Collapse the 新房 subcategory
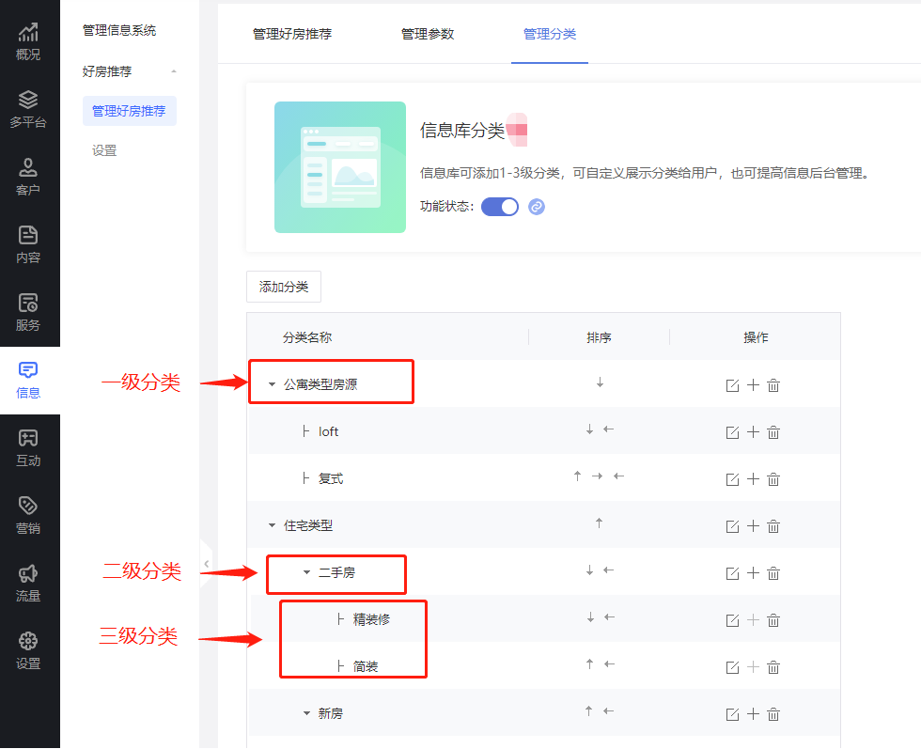The width and height of the screenshot is (921, 749). (x=306, y=713)
